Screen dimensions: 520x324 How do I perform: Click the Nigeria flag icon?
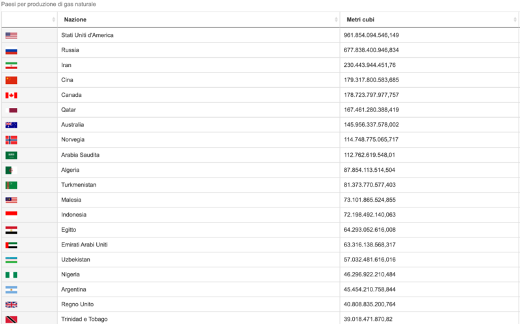(11, 275)
